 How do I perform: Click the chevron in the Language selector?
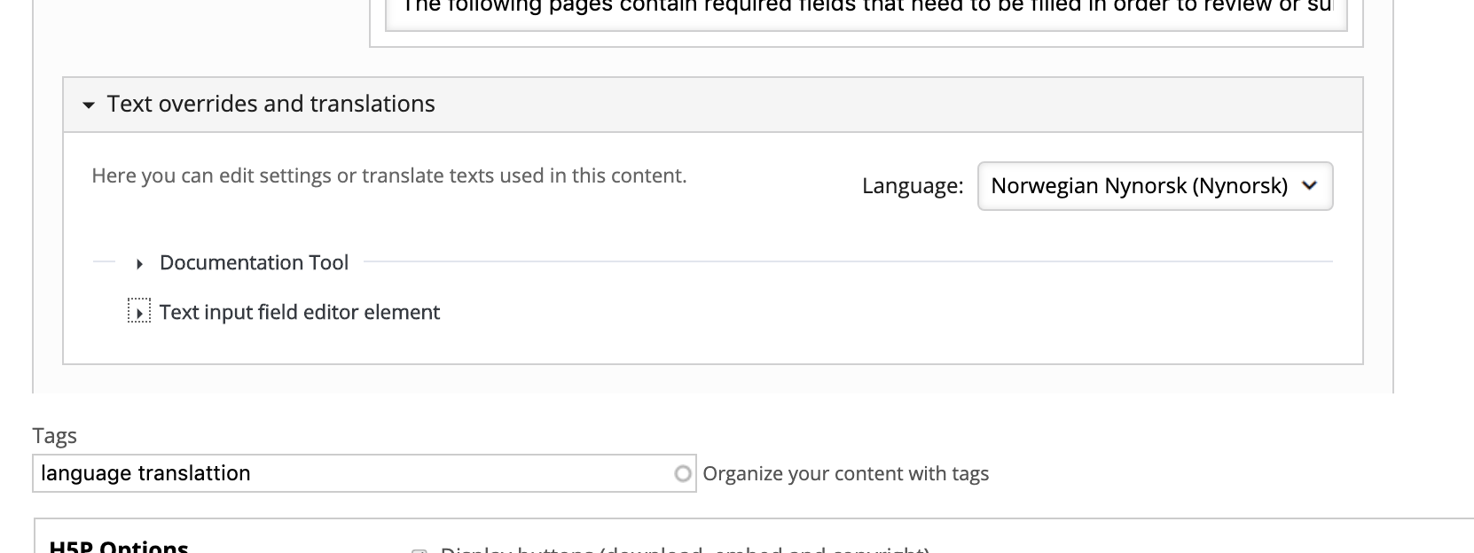click(x=1309, y=186)
